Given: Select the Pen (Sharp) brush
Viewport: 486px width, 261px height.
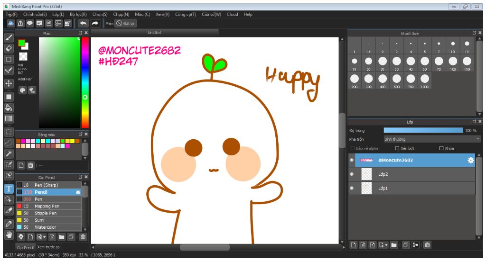Looking at the screenshot, I should coord(49,185).
